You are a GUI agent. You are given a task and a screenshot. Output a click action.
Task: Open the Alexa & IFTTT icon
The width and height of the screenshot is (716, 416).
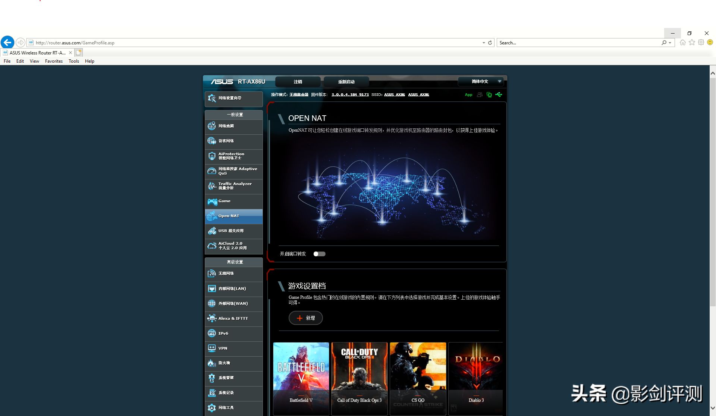(212, 319)
